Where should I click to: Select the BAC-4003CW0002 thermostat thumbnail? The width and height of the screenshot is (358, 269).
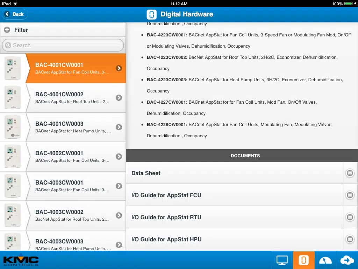click(x=13, y=215)
